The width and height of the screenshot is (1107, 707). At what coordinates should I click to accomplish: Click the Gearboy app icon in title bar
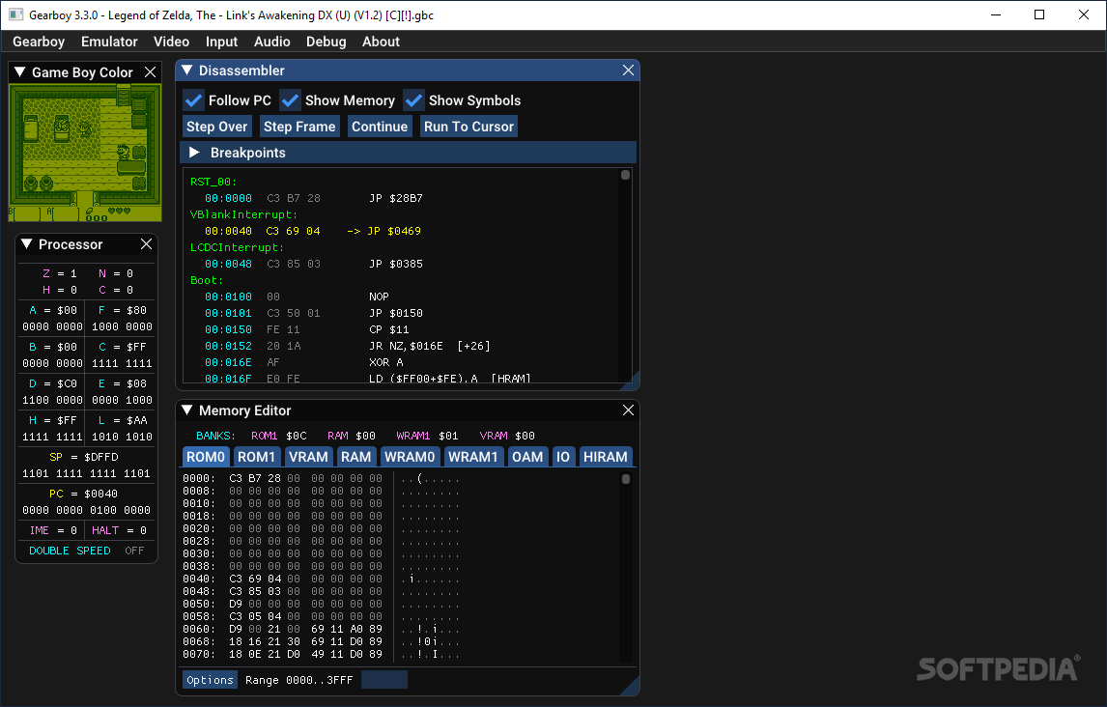(14, 14)
